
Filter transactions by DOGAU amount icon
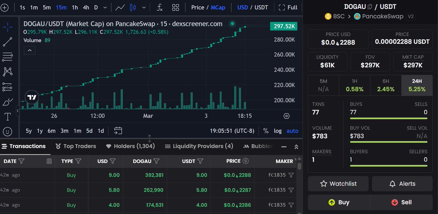click(x=157, y=161)
